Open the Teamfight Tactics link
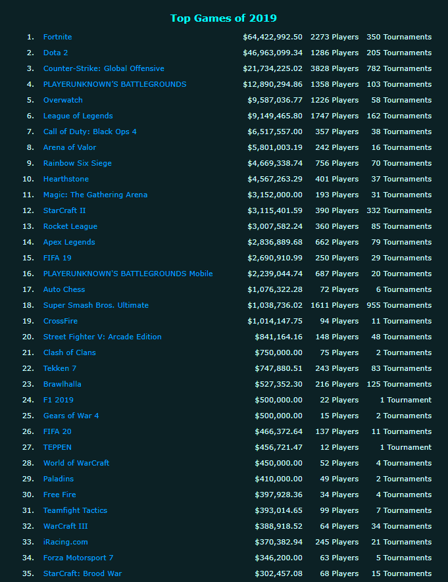The height and width of the screenshot is (582, 448). click(75, 510)
